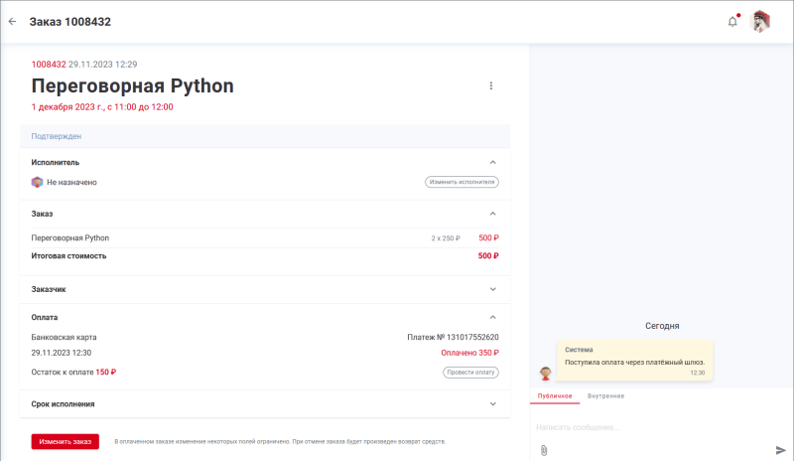This screenshot has height=461, width=794.
Task: Click the Провести оплату button
Action: (x=470, y=373)
